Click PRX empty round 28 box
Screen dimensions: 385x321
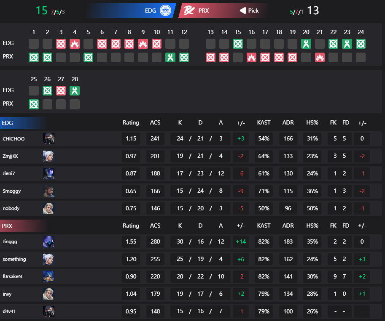click(75, 104)
